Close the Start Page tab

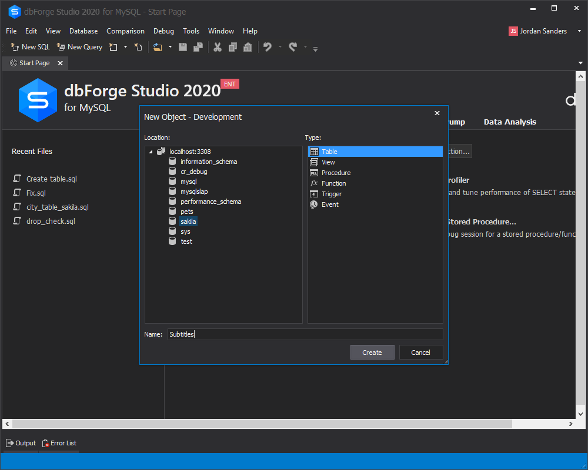point(60,63)
